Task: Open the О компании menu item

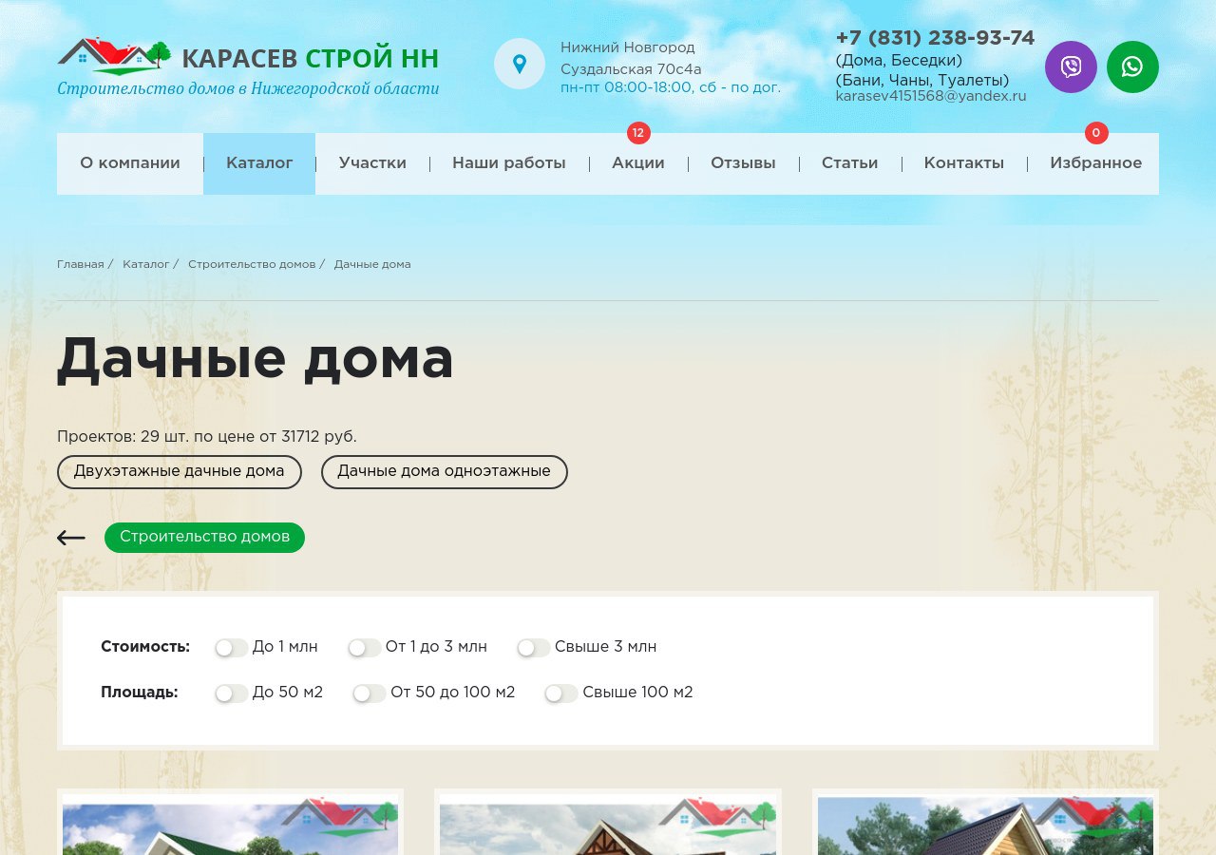Action: [130, 163]
